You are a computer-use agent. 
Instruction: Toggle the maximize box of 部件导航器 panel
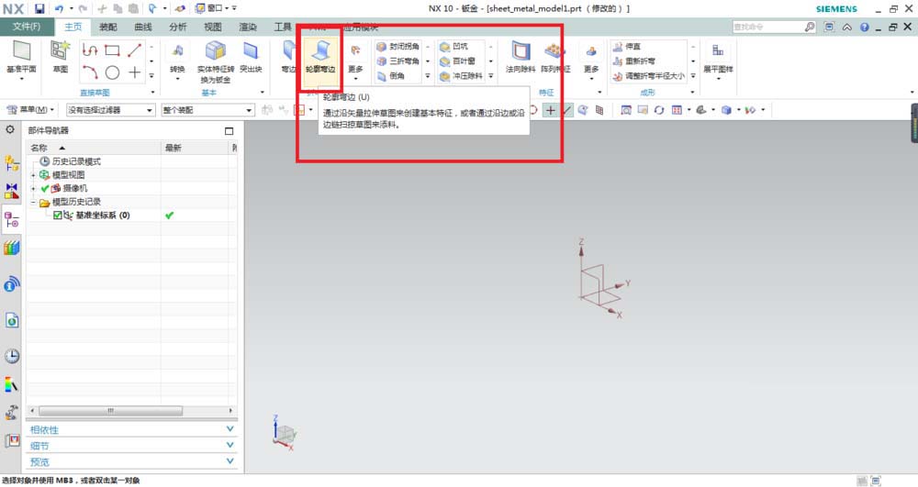point(229,131)
